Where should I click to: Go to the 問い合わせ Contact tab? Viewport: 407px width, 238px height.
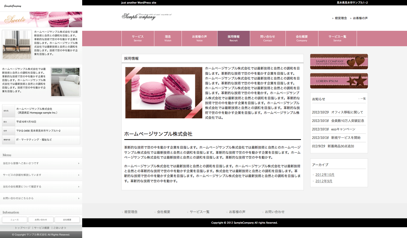[x=267, y=39]
